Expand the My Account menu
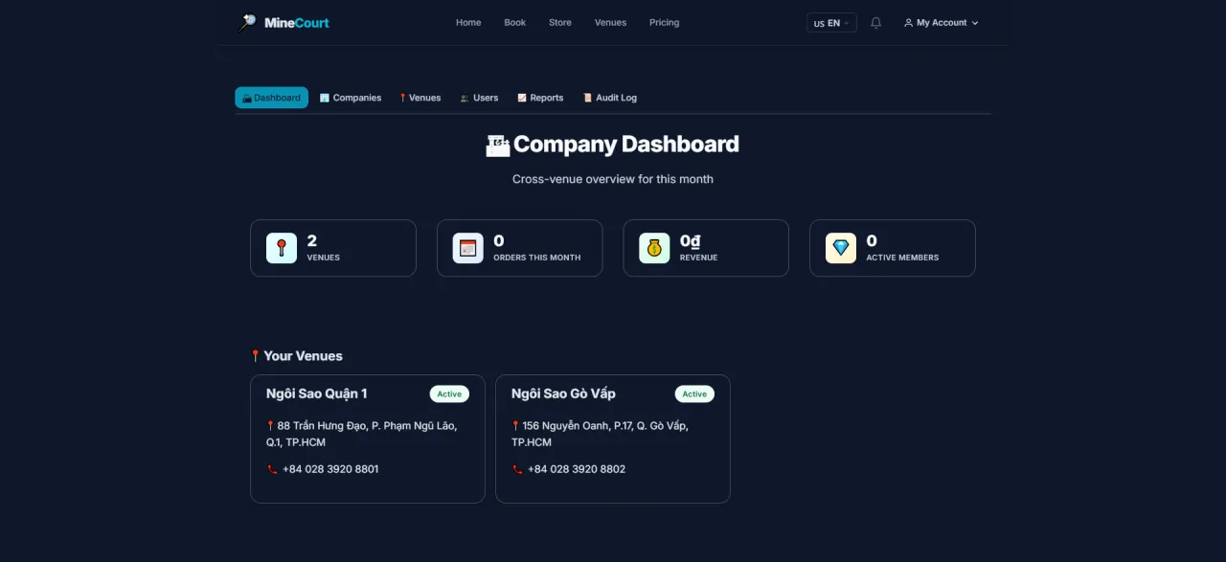This screenshot has height=562, width=1226. click(x=941, y=23)
